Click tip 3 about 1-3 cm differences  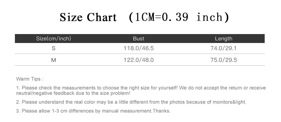93,111
